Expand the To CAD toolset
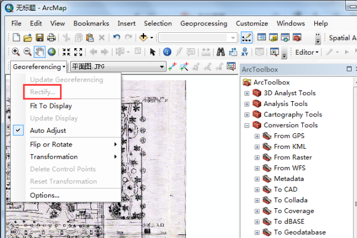Screen dimensions: 357x238 tap(257, 189)
